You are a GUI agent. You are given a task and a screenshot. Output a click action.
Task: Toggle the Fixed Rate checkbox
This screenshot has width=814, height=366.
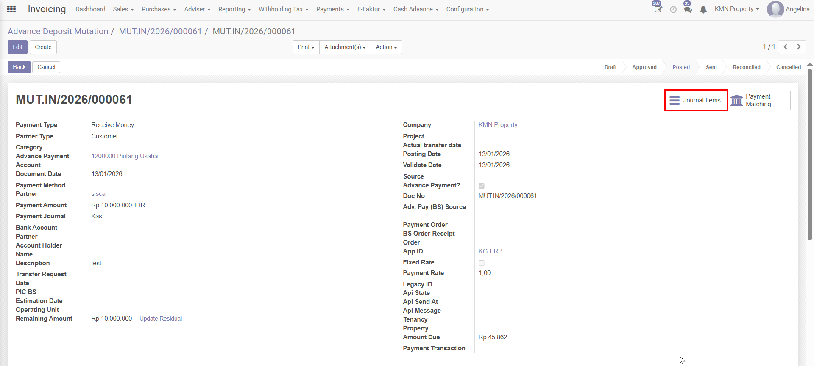(x=482, y=263)
